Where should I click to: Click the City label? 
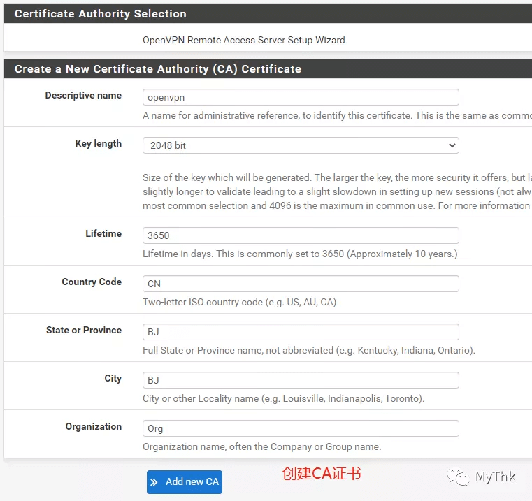[x=113, y=379]
